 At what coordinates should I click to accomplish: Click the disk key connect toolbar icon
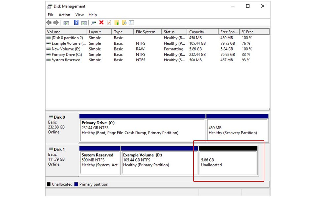[93, 23]
